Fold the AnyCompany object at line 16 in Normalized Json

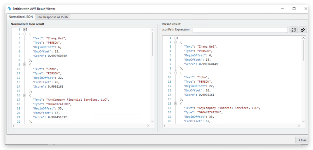coord(24,95)
